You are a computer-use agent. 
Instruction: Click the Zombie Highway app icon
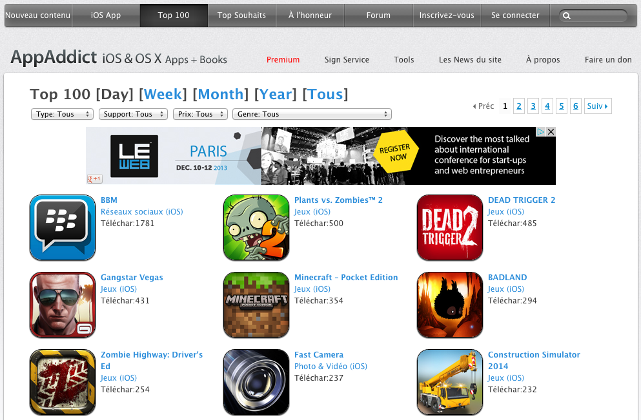[x=63, y=382]
